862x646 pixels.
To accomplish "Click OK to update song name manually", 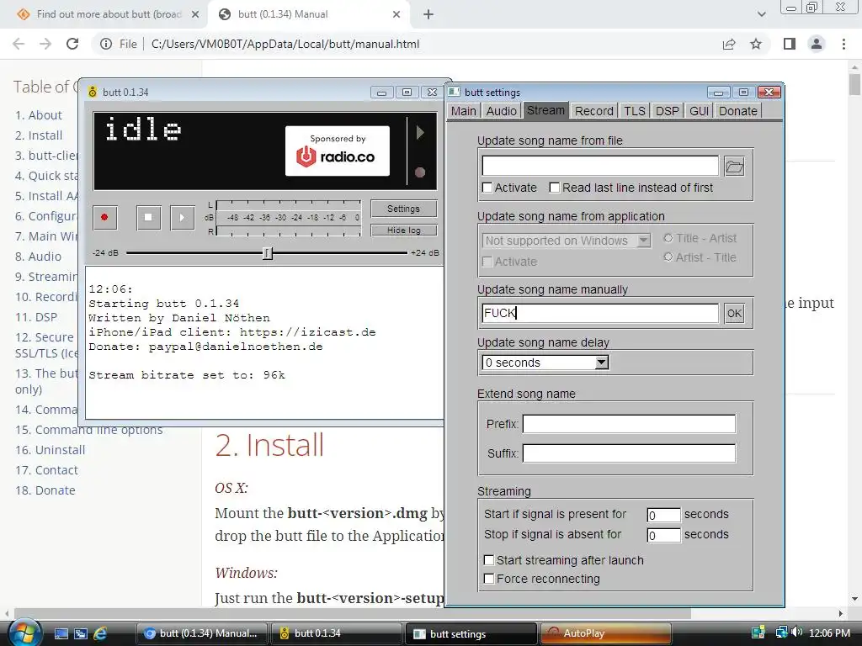I will [734, 313].
